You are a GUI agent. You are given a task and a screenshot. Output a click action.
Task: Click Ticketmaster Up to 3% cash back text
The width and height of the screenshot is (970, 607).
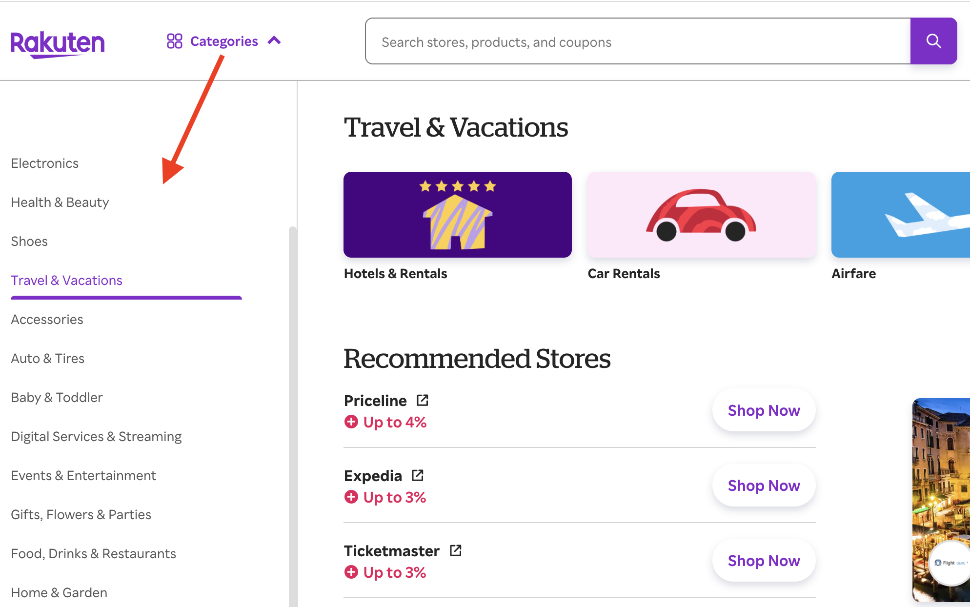(395, 572)
